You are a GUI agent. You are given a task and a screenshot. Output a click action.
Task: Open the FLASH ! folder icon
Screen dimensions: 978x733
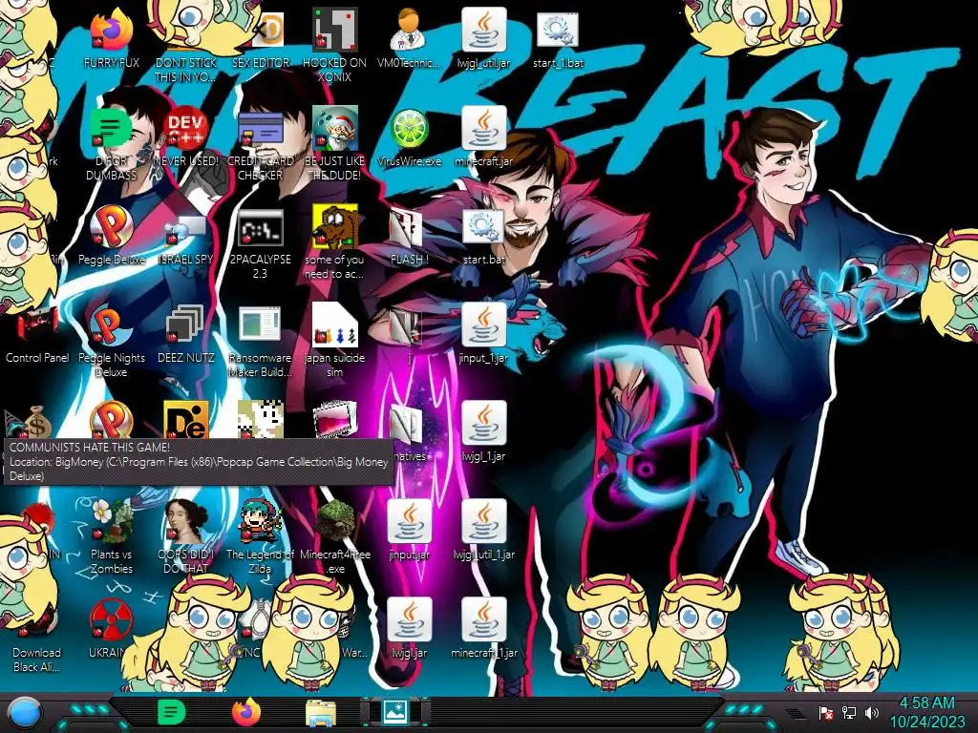[x=409, y=227]
